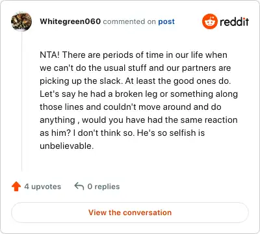The height and width of the screenshot is (234, 260).
Task: Click the reddit wordmark text
Action: [234, 21]
